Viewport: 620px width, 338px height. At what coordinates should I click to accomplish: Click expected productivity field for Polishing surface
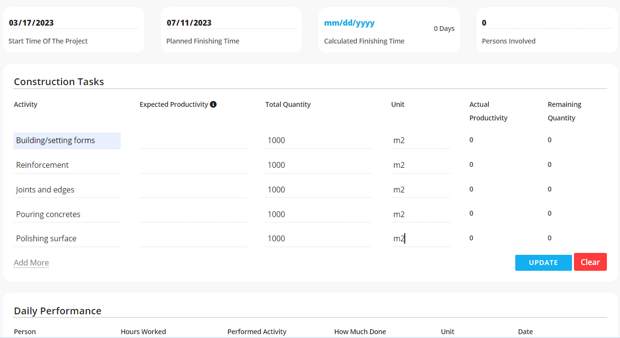(x=192, y=239)
